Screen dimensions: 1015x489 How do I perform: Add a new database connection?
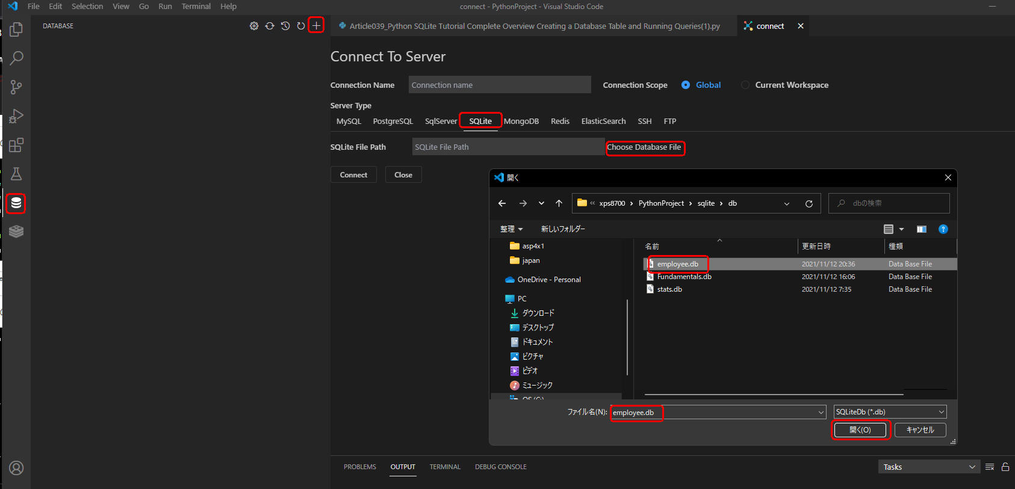316,25
